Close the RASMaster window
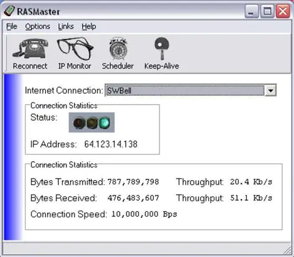Viewport: 294px width, 257px height. [283, 11]
